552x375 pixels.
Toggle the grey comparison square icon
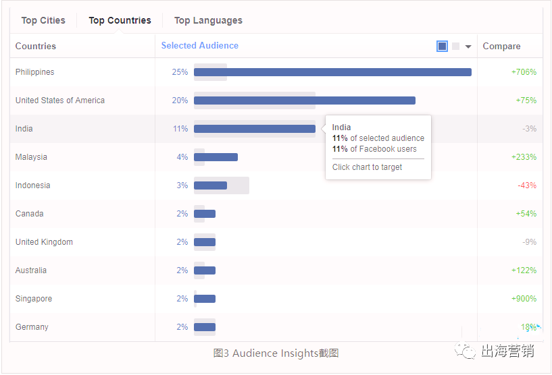click(455, 46)
